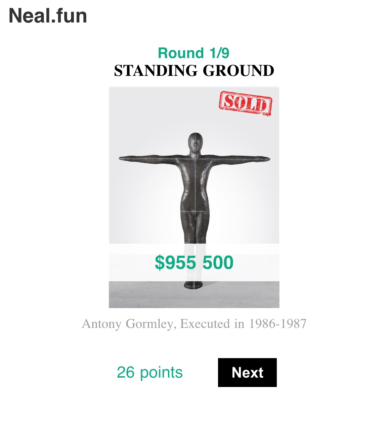Click the Executed in 1986-1987 date text

coord(243,324)
